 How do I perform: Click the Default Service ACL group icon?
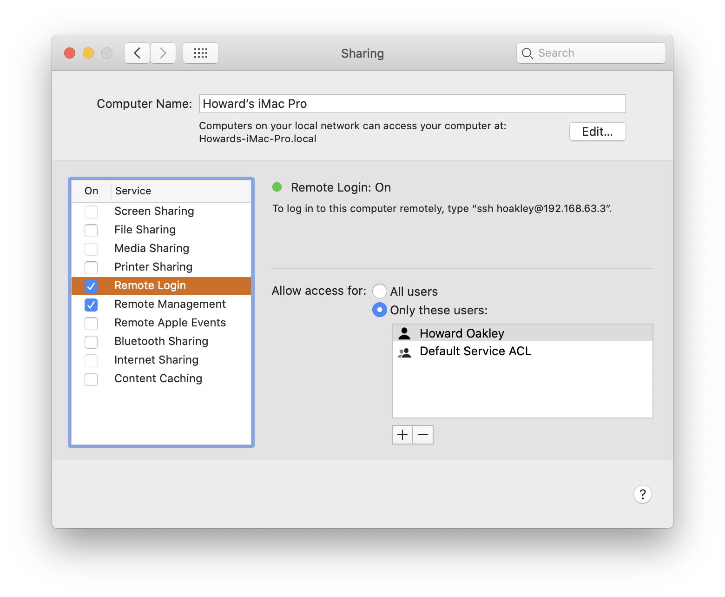pos(405,352)
